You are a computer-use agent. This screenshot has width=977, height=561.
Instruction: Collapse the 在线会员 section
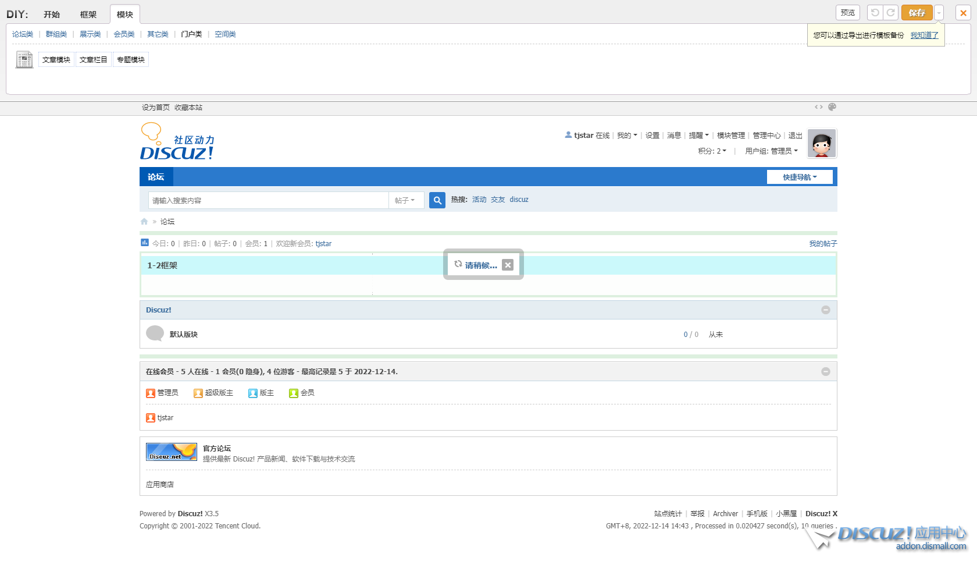click(825, 371)
